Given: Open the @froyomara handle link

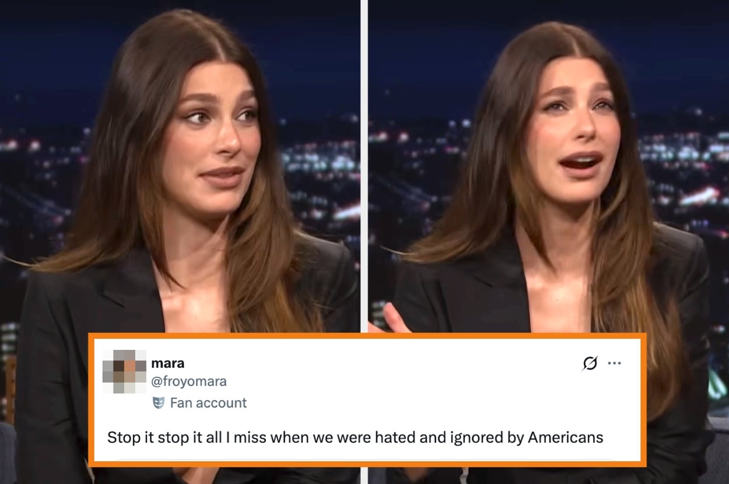Looking at the screenshot, I should click(x=189, y=381).
